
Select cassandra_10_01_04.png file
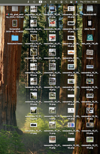(33, 81)
